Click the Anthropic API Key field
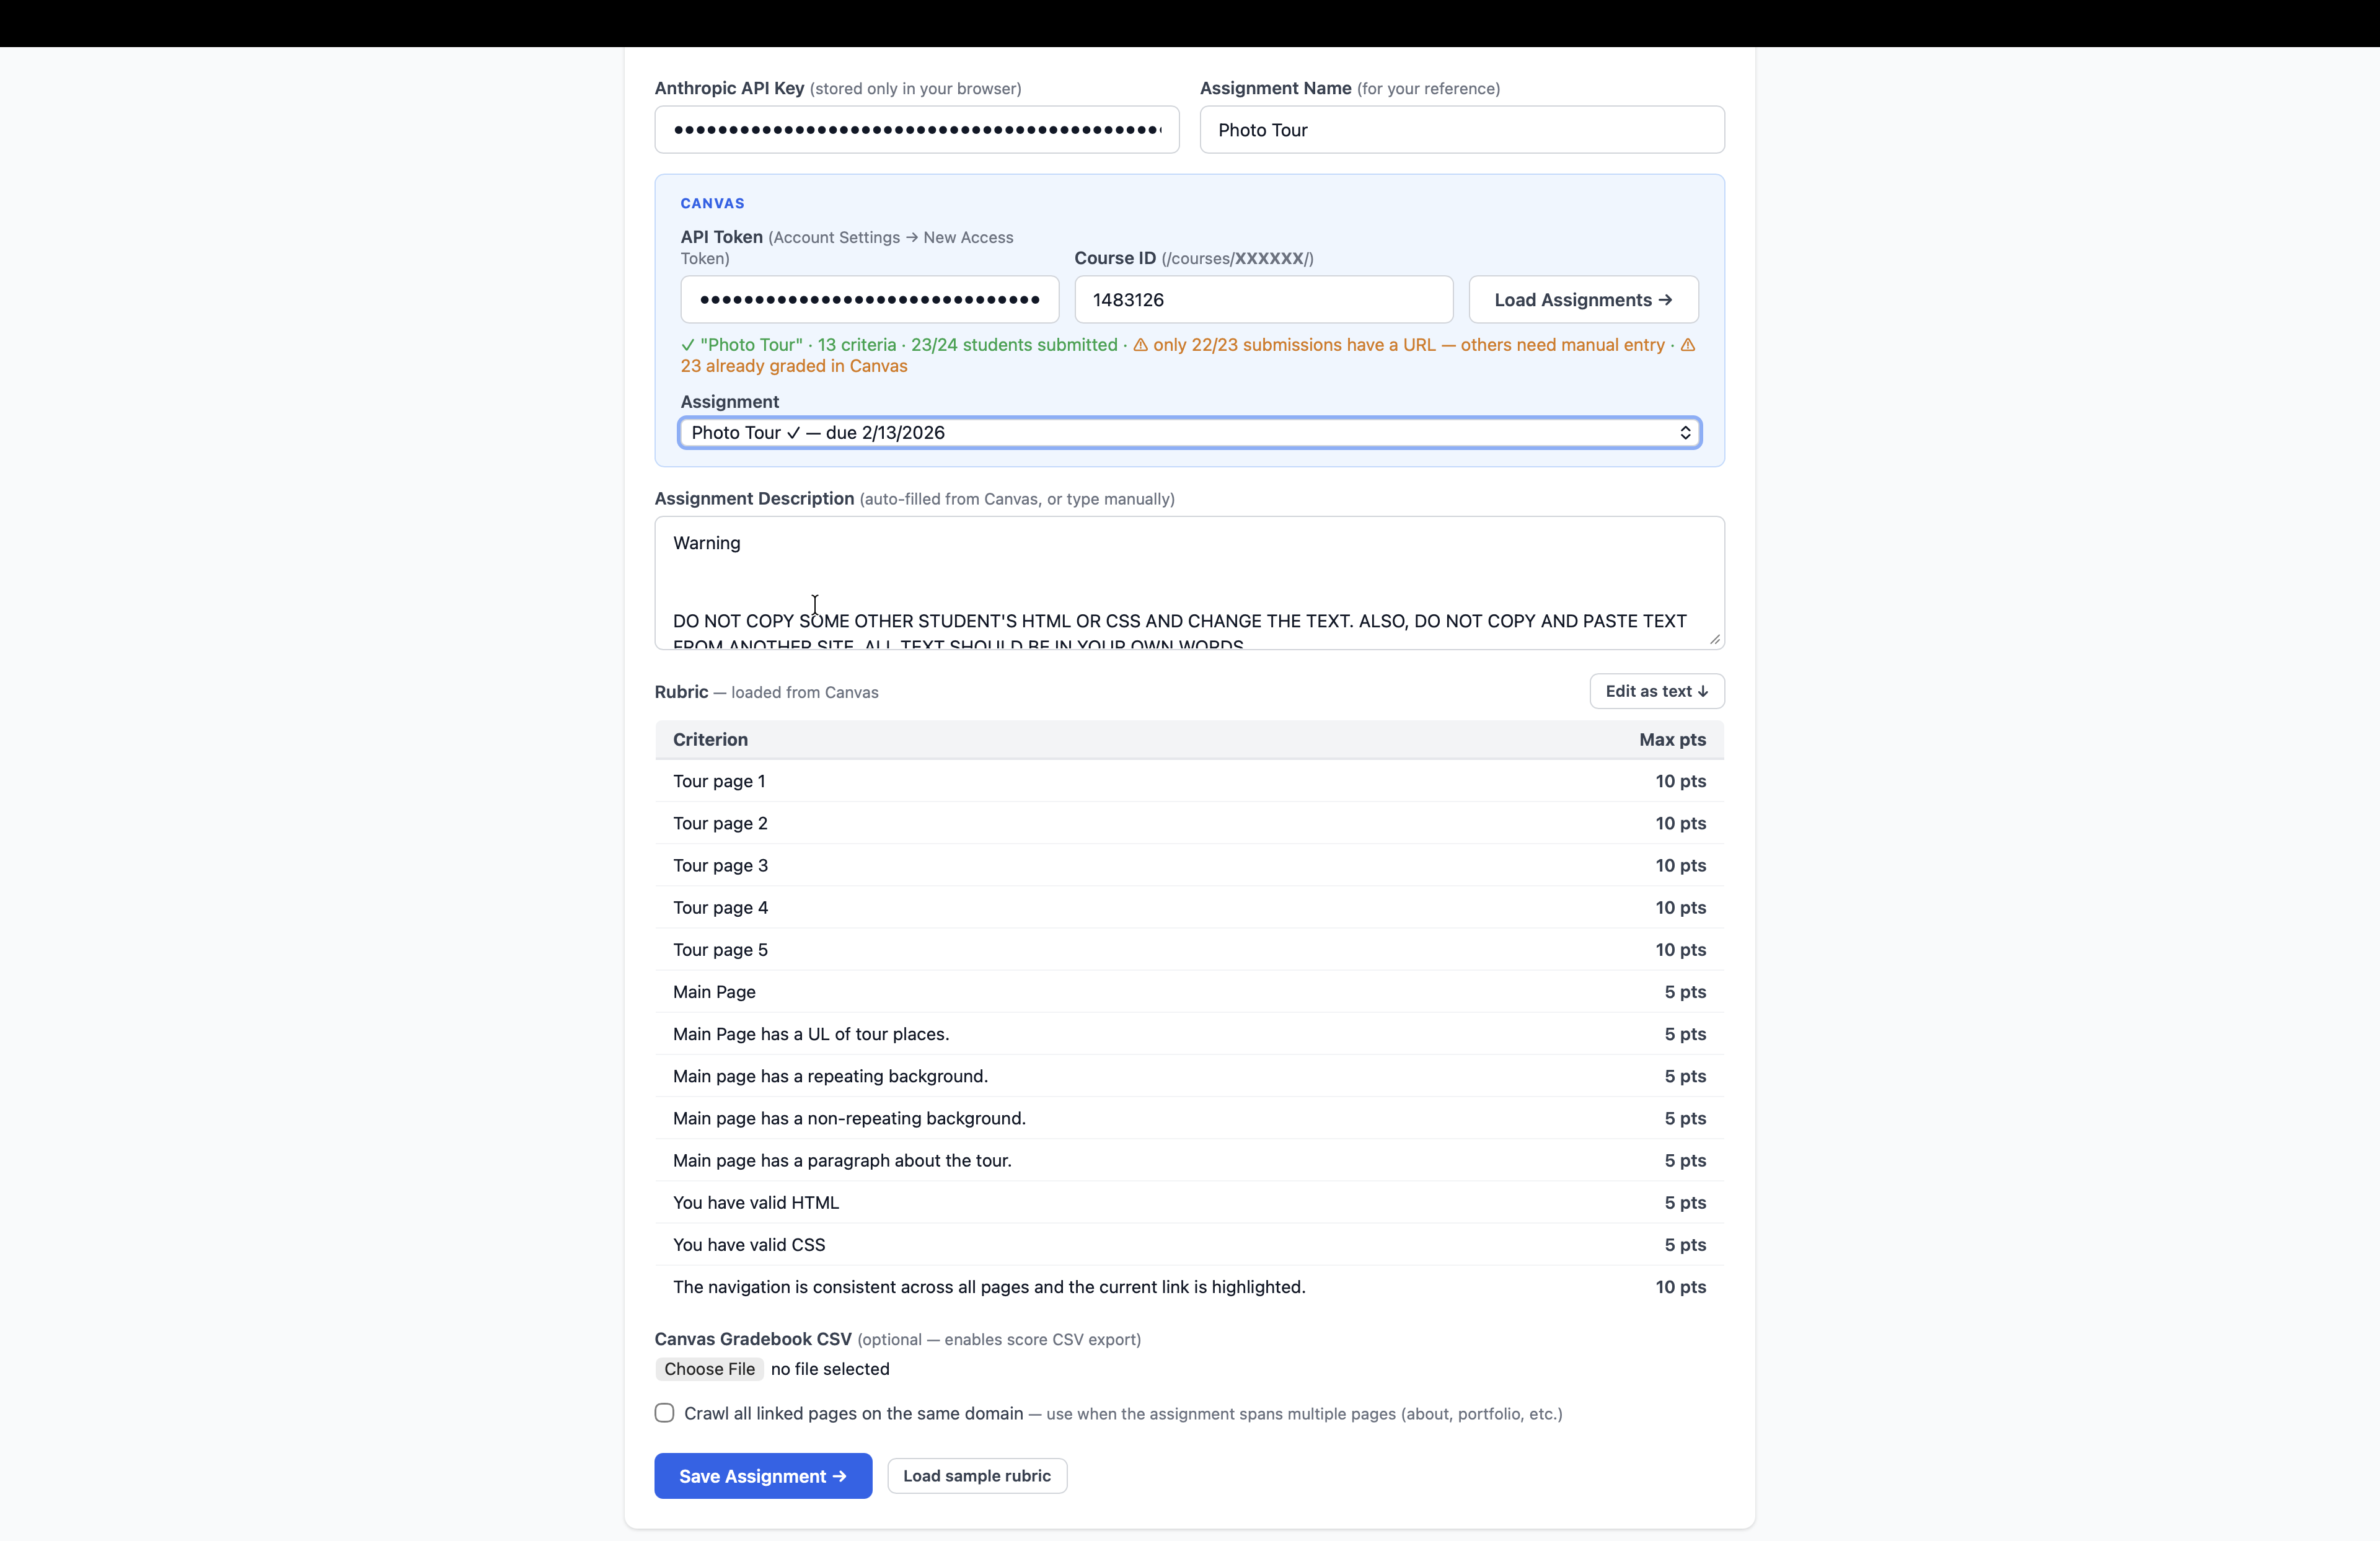The image size is (2380, 1541). point(916,130)
